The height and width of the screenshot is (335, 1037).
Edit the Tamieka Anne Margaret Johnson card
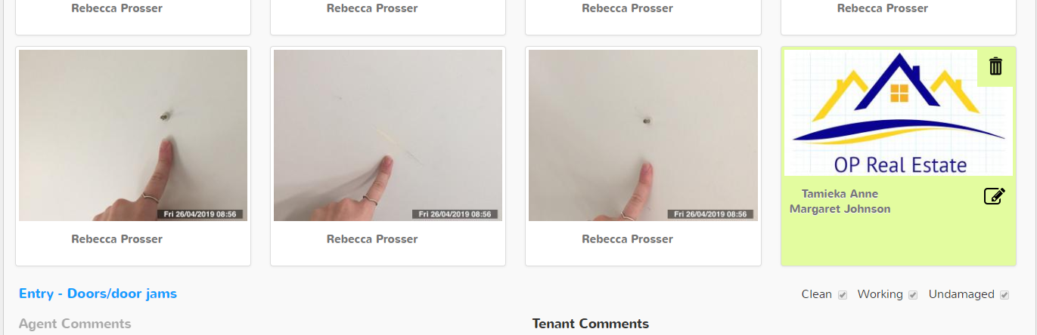(995, 196)
